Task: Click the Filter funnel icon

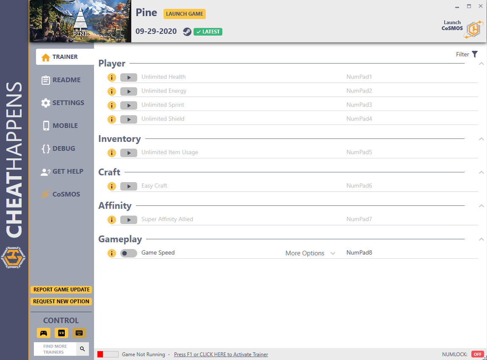Action: 475,54
